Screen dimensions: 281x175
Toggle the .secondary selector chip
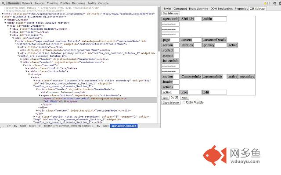click(x=247, y=77)
